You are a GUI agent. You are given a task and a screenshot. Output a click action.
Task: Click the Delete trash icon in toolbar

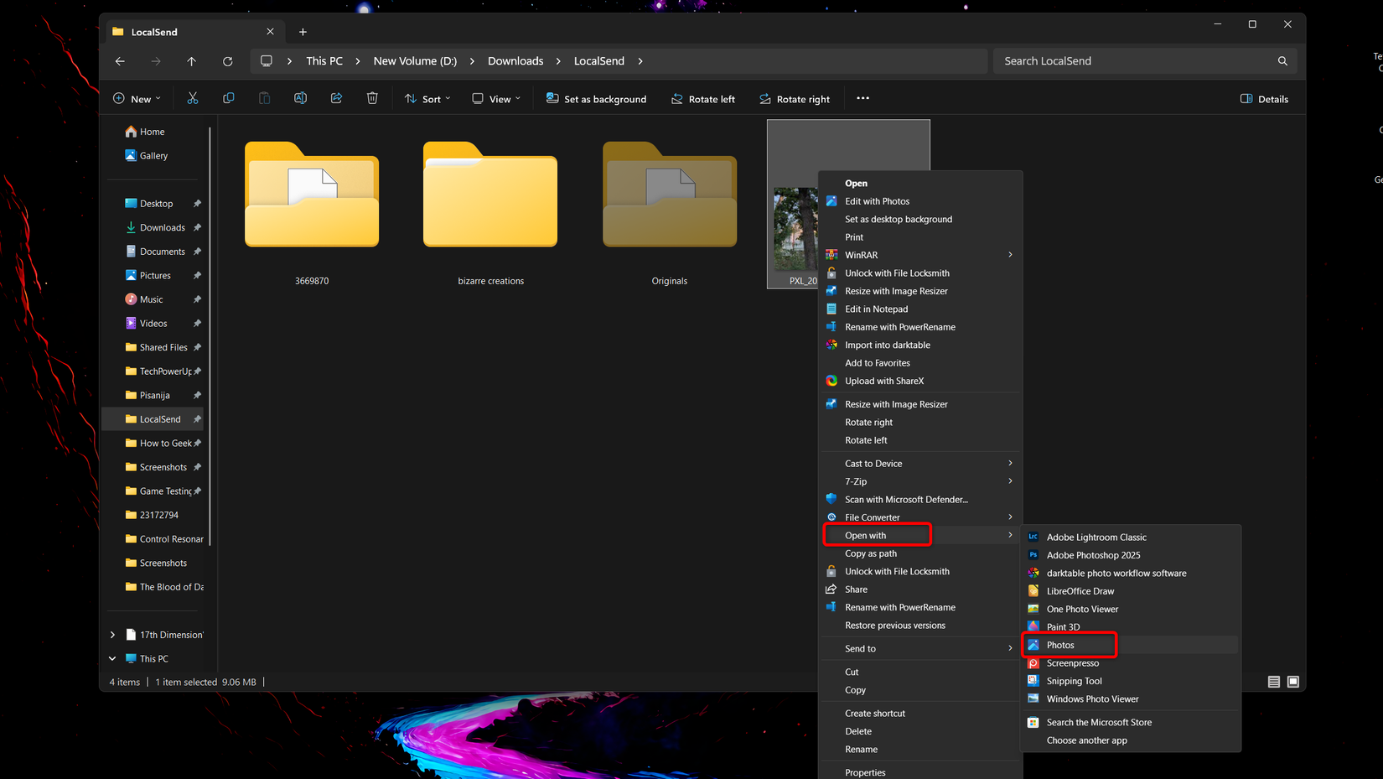pos(372,98)
